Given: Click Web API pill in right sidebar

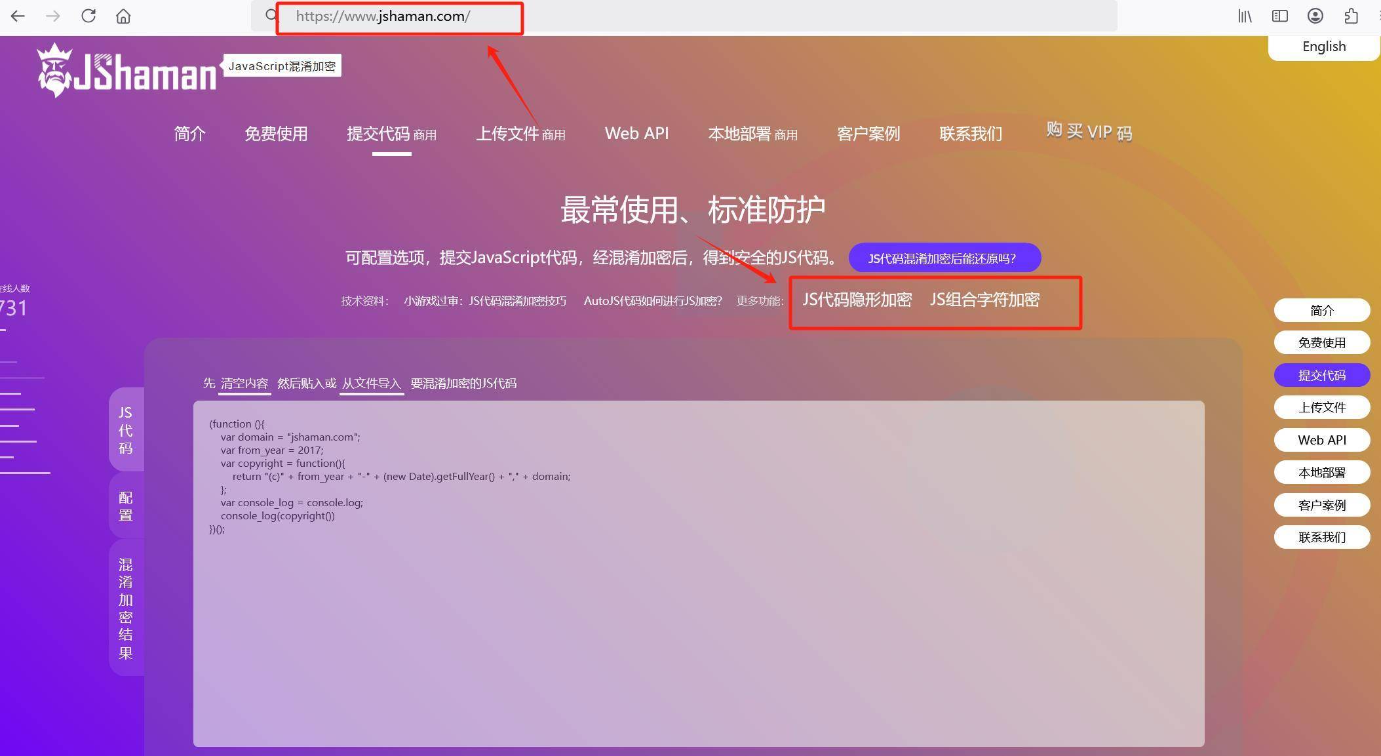Looking at the screenshot, I should pyautogui.click(x=1322, y=440).
